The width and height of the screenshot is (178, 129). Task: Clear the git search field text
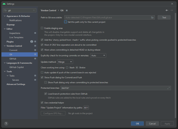click(34, 10)
